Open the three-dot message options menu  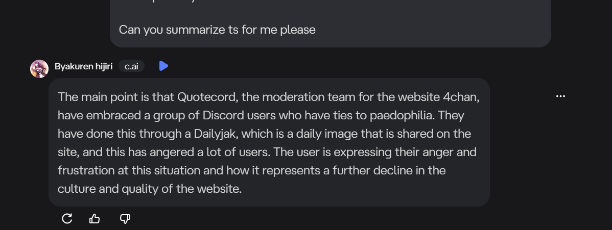(560, 96)
